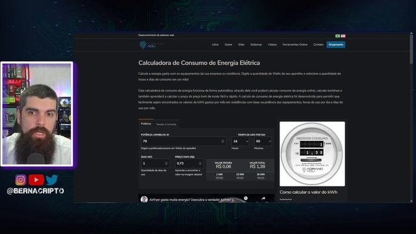Click the stepper arrows in Dias Uso field
The width and height of the screenshot is (416, 234).
pos(166,163)
